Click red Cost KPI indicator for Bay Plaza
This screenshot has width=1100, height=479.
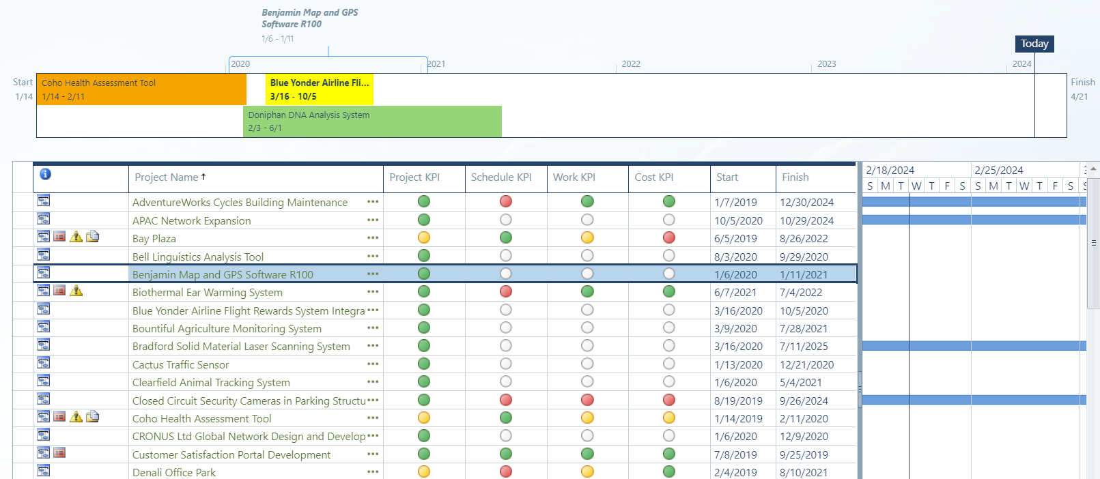[668, 237]
